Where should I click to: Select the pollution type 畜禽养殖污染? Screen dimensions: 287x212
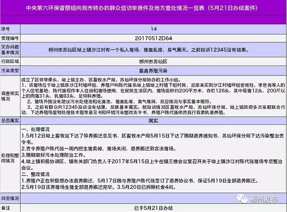coord(154,70)
